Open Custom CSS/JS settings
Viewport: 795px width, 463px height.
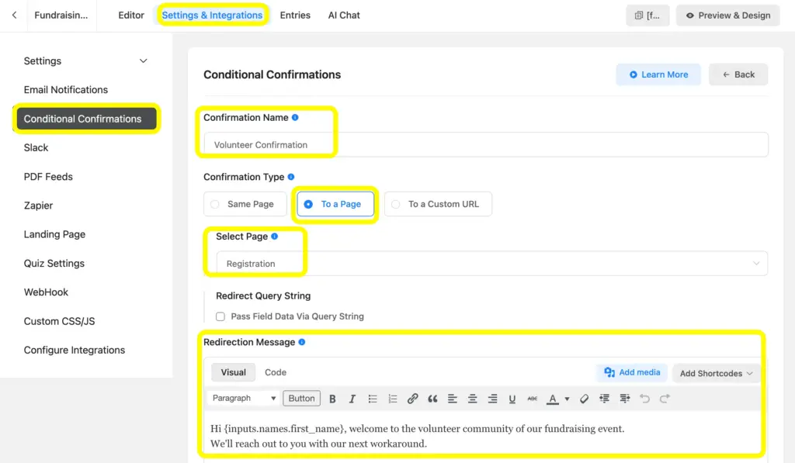pyautogui.click(x=59, y=321)
